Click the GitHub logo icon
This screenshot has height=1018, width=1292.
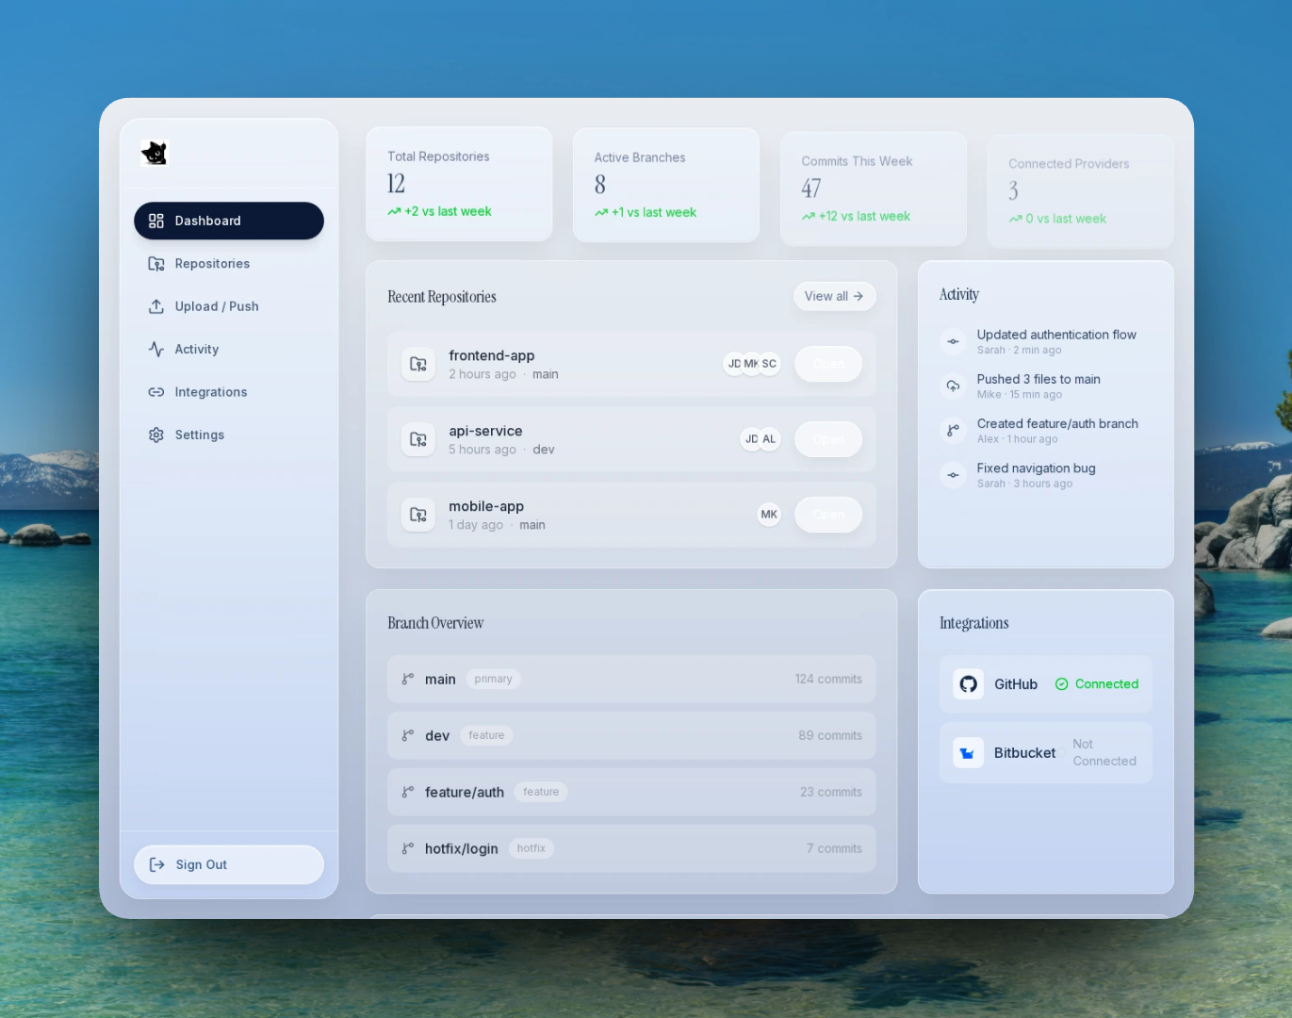[968, 684]
